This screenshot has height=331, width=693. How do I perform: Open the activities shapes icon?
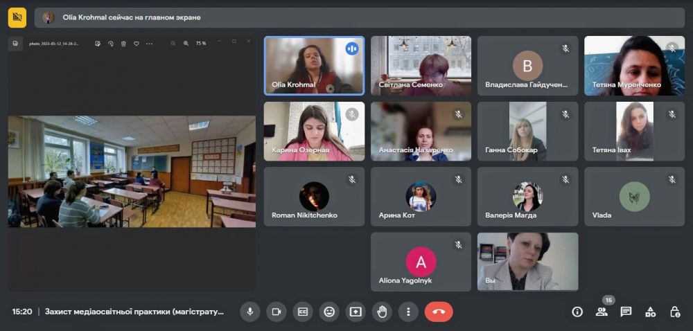pos(650,312)
